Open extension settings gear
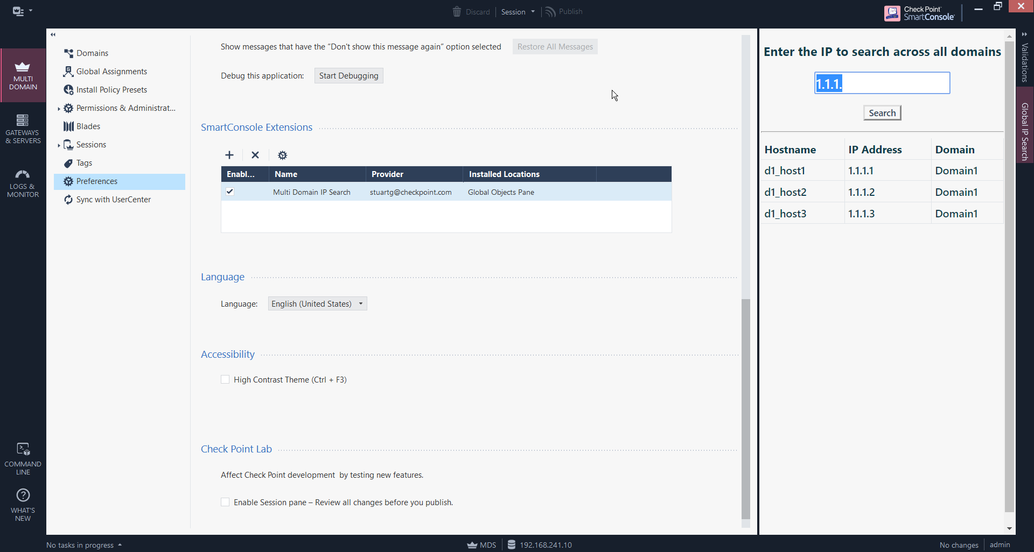The width and height of the screenshot is (1034, 552). 282,155
